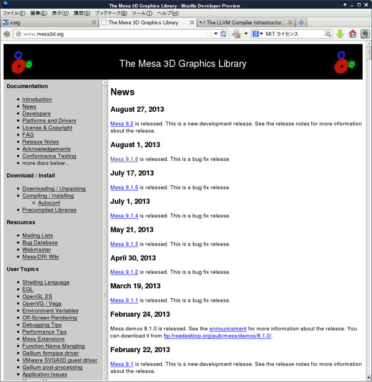Click the Google search engine icon
The image size is (372, 382).
coord(255,34)
